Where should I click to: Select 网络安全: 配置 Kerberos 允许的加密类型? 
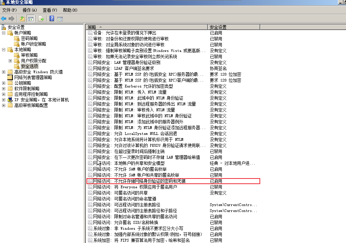(x=133, y=86)
